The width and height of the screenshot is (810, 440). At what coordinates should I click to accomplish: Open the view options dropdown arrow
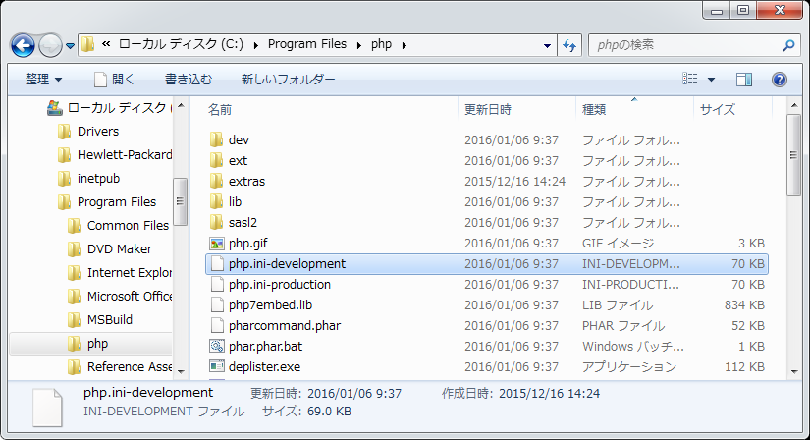pos(711,80)
